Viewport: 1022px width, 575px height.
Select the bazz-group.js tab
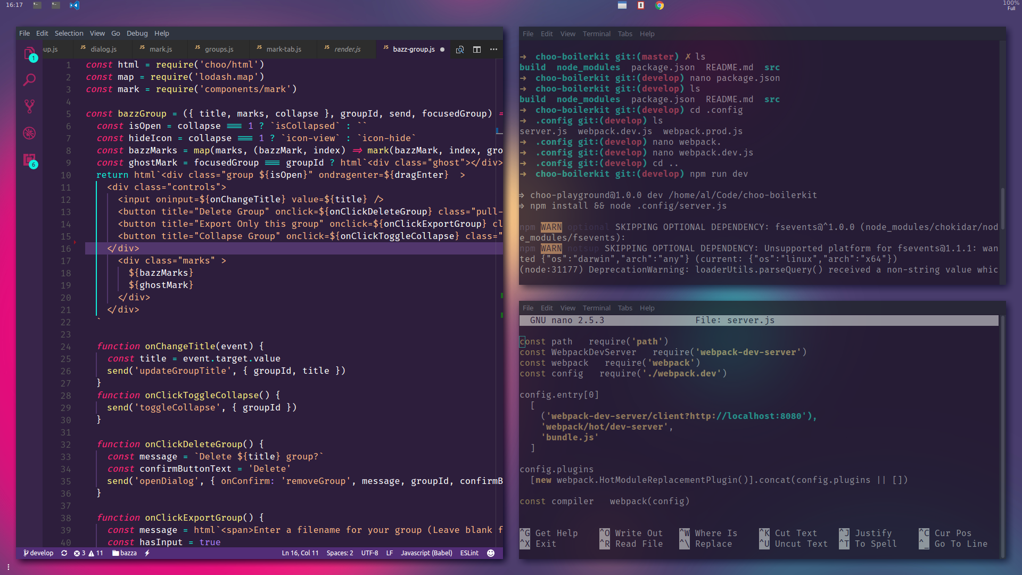(x=414, y=50)
